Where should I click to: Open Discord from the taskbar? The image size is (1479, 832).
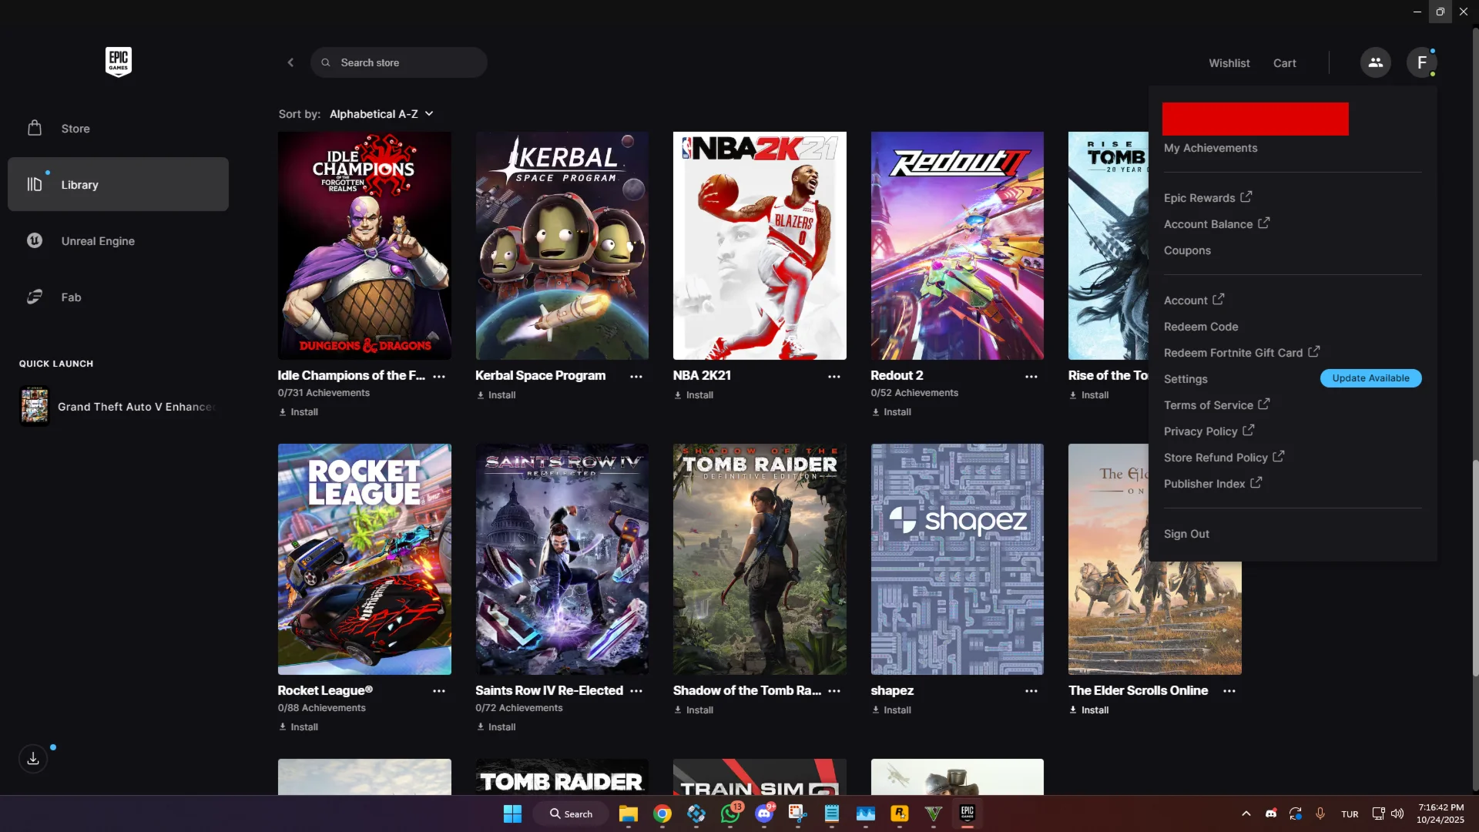tap(764, 814)
